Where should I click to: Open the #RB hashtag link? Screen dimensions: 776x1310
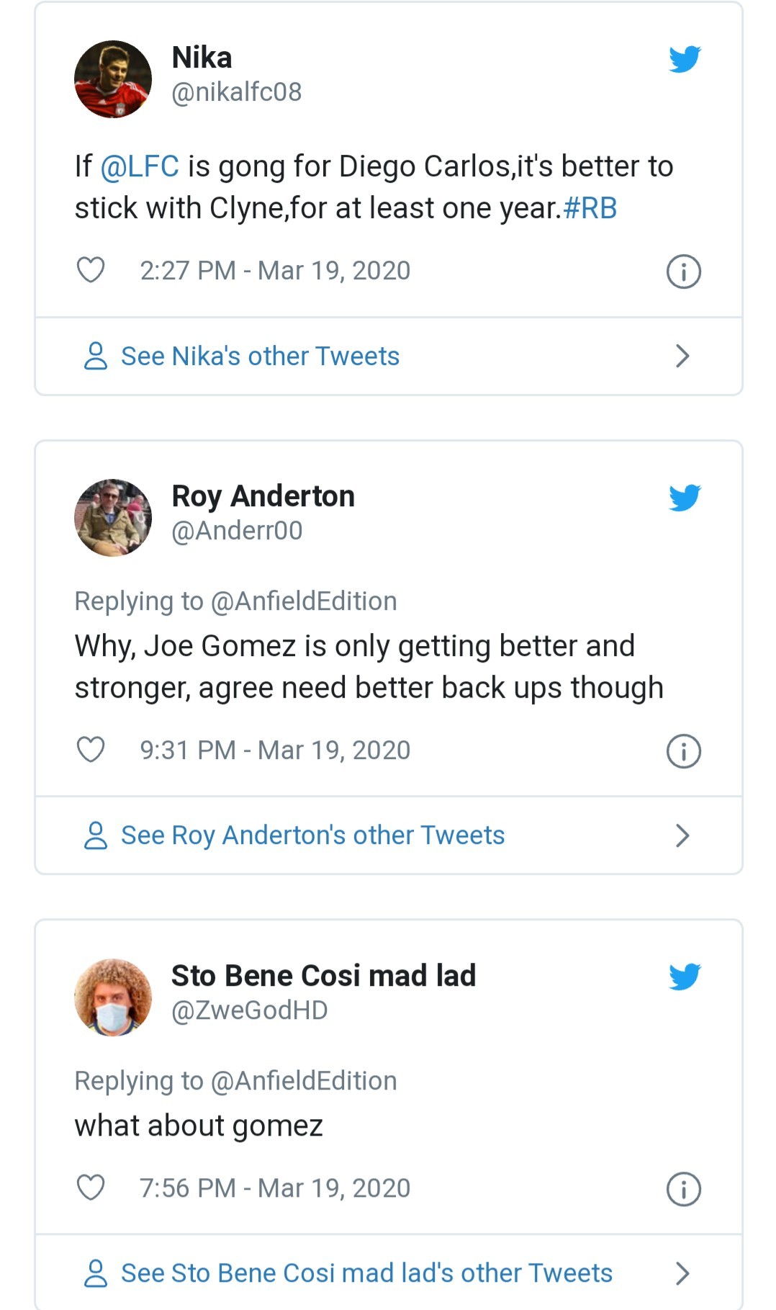click(x=590, y=207)
